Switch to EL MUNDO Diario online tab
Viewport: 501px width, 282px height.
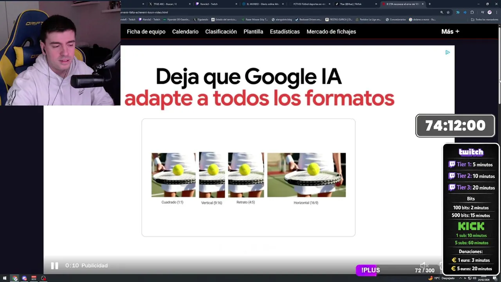click(x=263, y=4)
